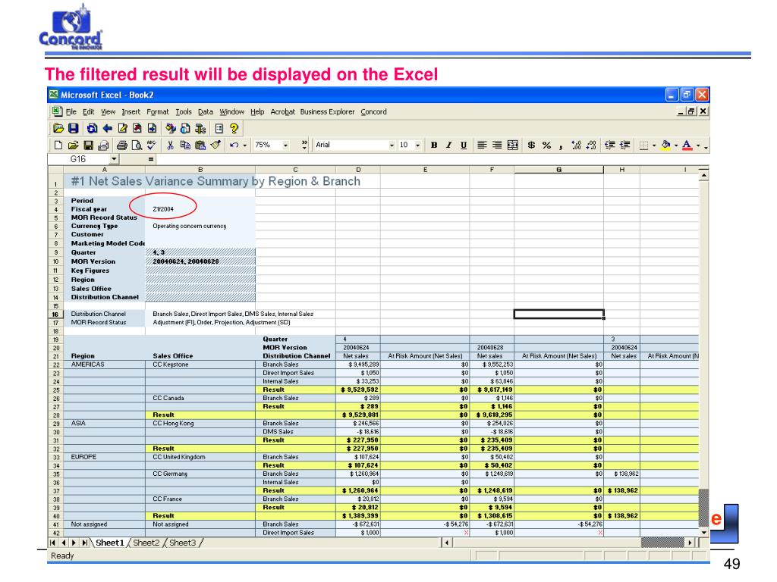The image size is (777, 582).
Task: Click the vertical scrollbar down arrow
Action: point(703,533)
